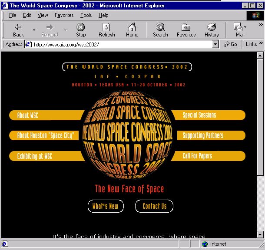
Task: Click the Contact Us button
Action: click(154, 206)
